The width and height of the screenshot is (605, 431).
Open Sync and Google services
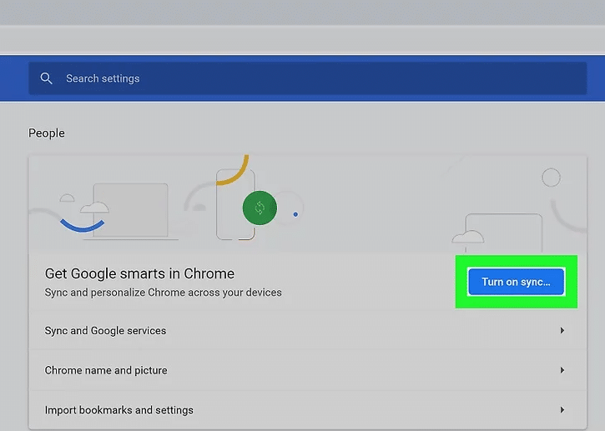pyautogui.click(x=308, y=331)
